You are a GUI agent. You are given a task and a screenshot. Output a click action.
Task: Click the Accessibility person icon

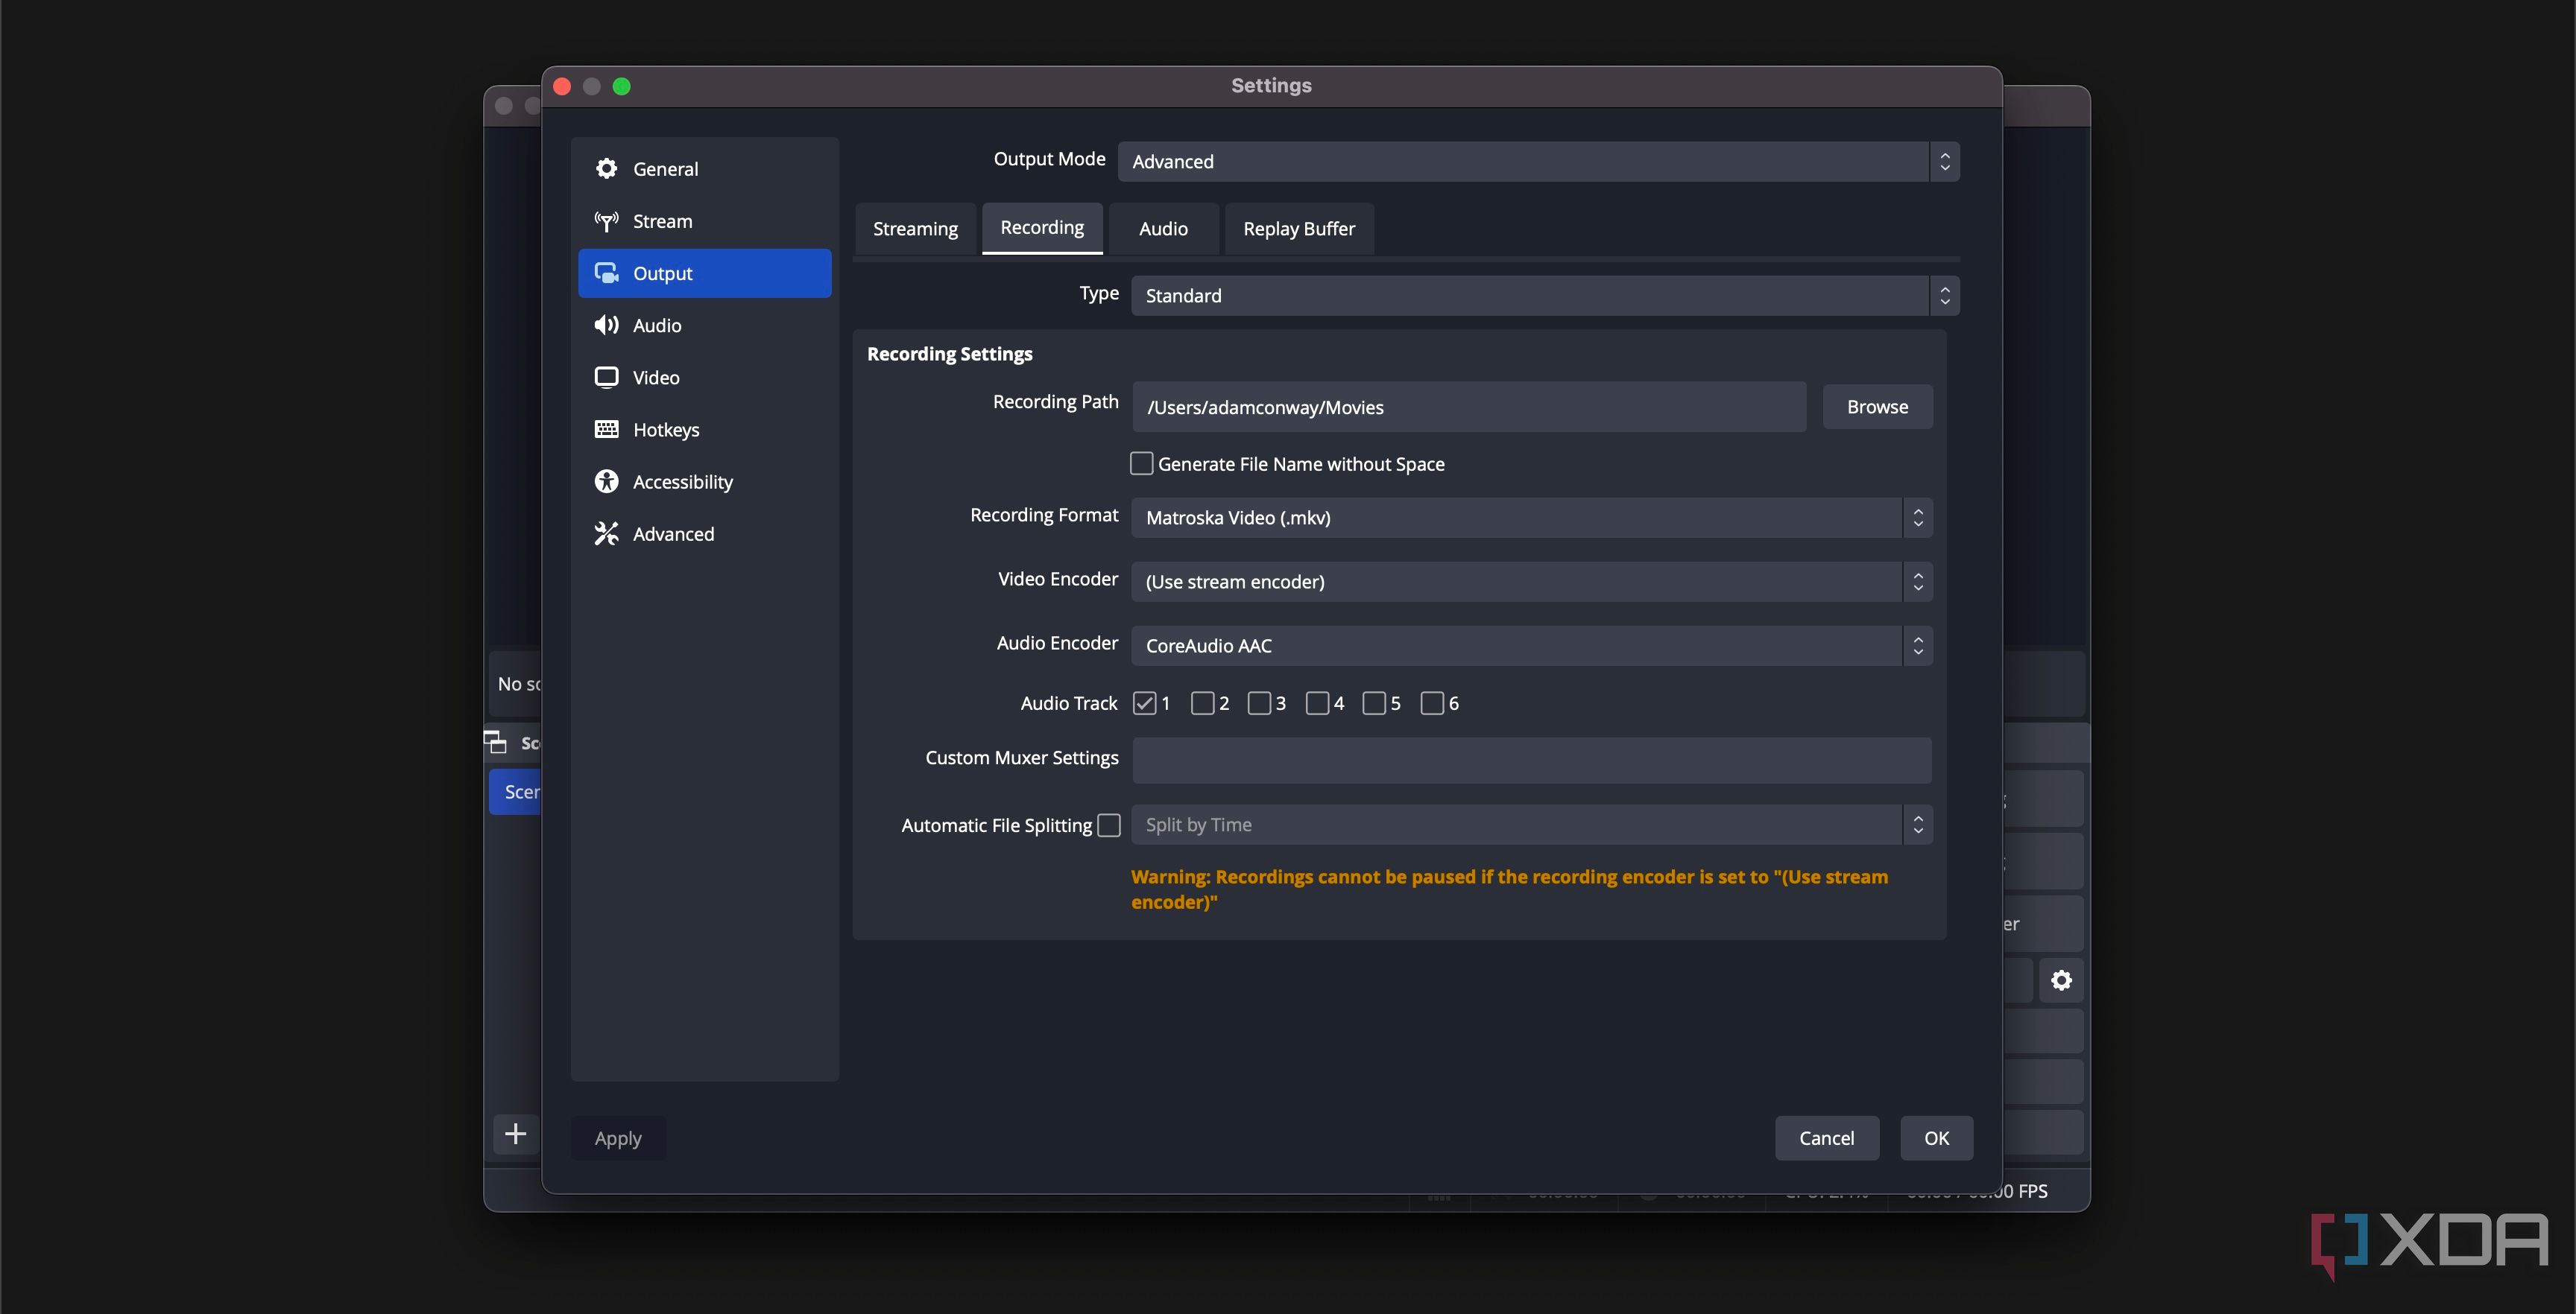point(606,482)
